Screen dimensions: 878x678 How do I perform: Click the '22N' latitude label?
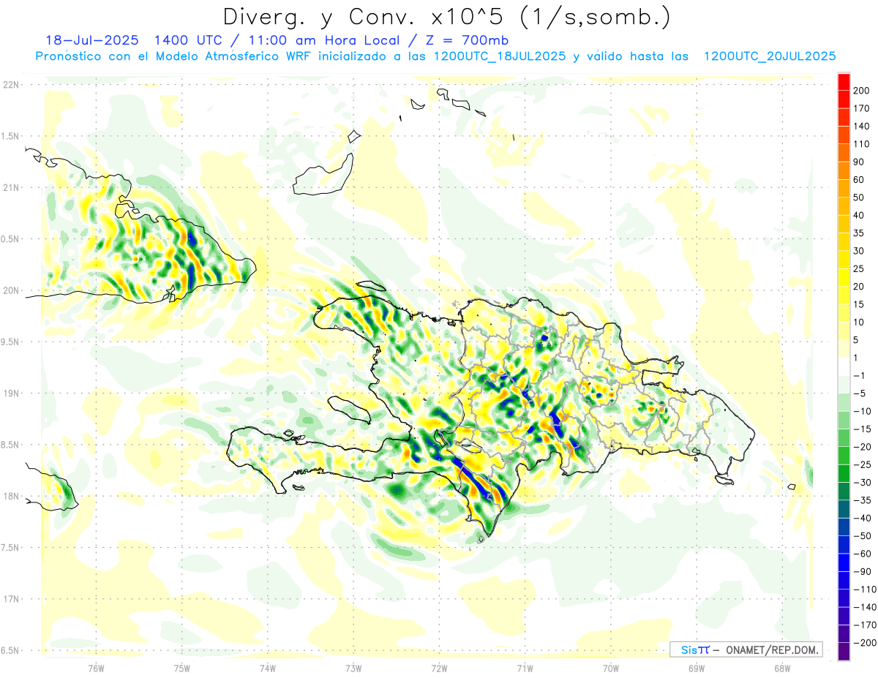tap(11, 85)
